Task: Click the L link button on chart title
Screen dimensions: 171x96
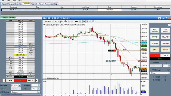Action: pos(159,18)
